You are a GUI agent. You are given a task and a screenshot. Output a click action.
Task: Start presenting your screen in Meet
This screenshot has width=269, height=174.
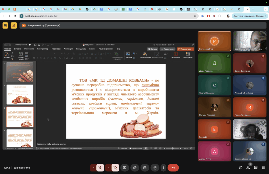[x=125, y=168]
